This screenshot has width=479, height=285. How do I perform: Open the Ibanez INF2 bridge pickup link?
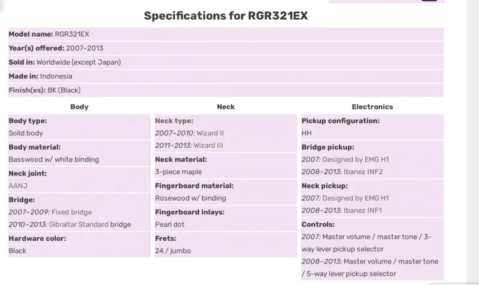[x=363, y=172]
